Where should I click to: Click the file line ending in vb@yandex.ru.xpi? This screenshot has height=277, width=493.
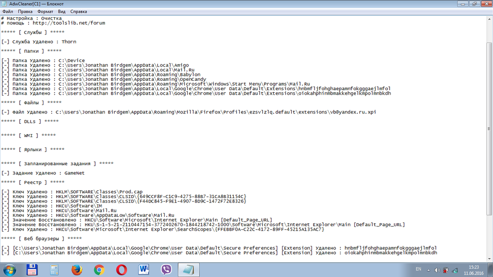click(x=189, y=112)
